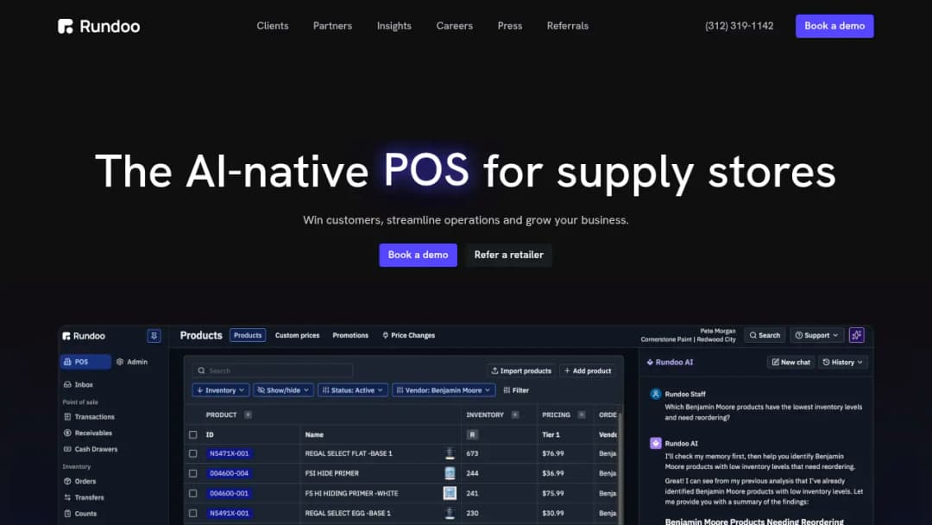Click the phone number (312) 319-1142
This screenshot has height=525, width=932.
pos(740,26)
